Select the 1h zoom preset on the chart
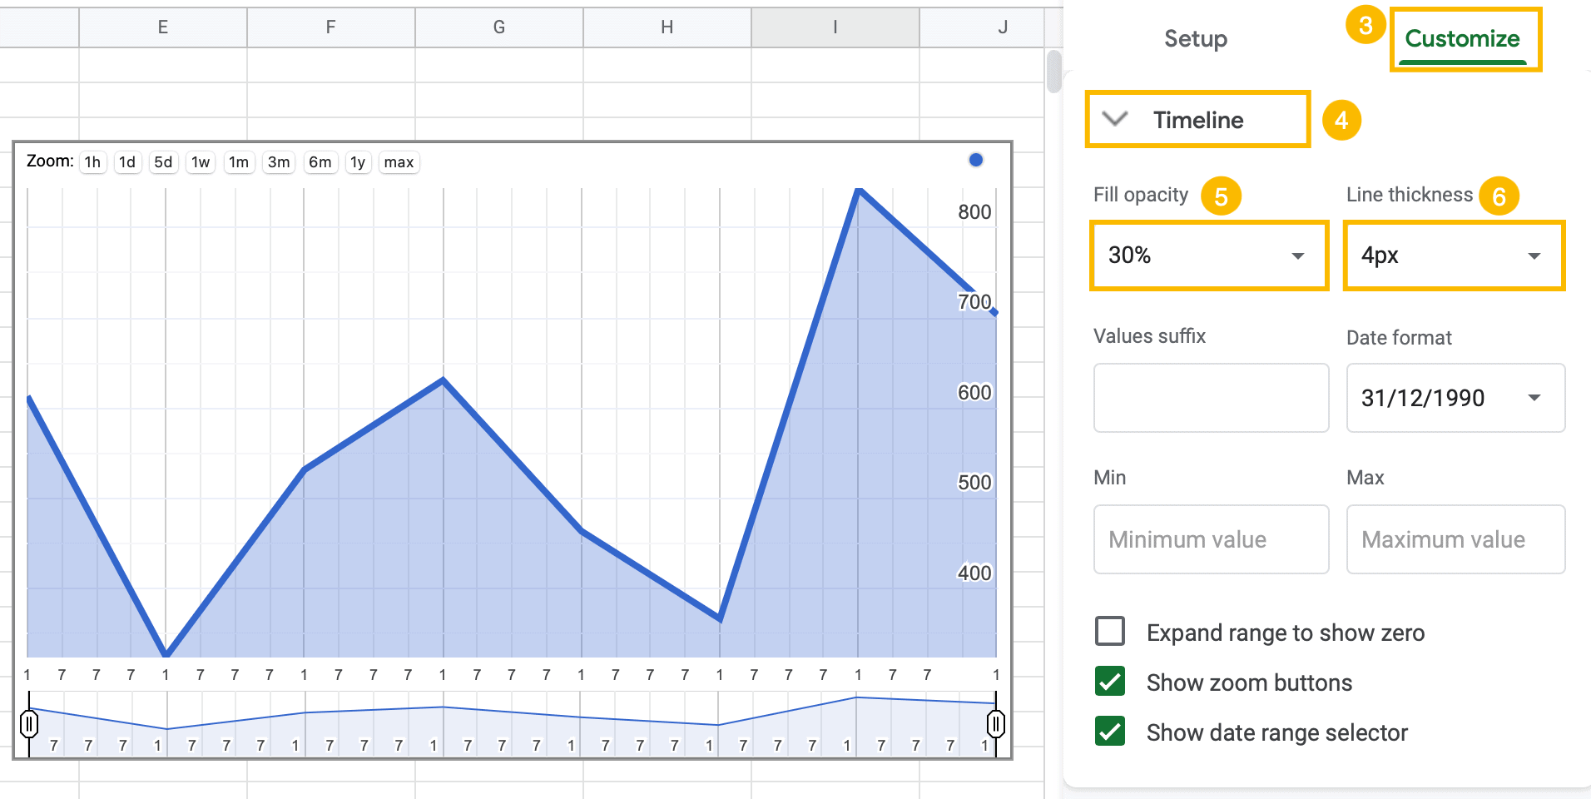This screenshot has width=1591, height=799. (x=92, y=162)
